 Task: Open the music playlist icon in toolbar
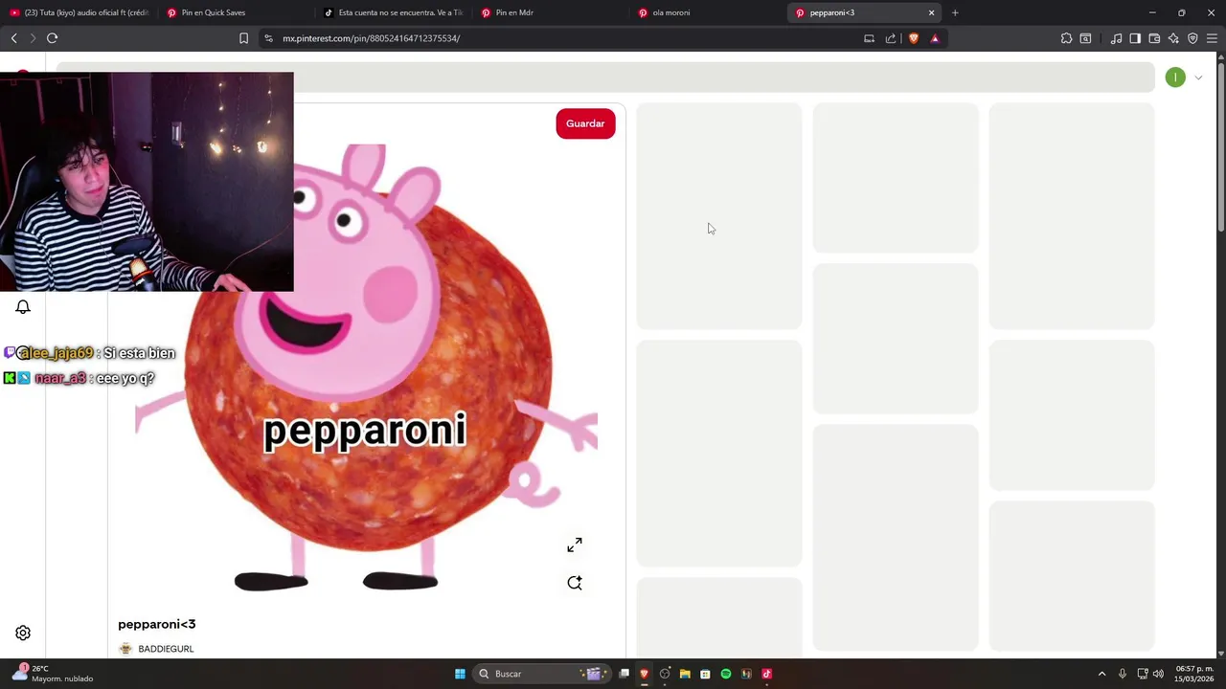click(x=1116, y=38)
